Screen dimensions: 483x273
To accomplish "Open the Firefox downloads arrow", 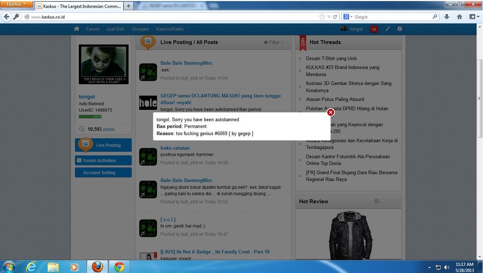I will (447, 17).
